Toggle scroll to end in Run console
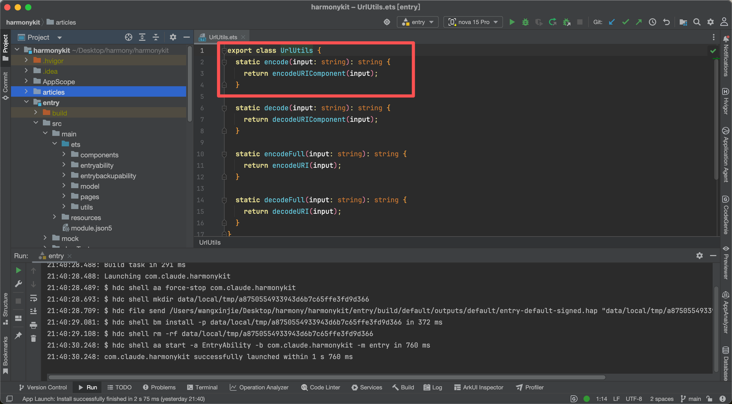The image size is (732, 404). click(x=33, y=311)
